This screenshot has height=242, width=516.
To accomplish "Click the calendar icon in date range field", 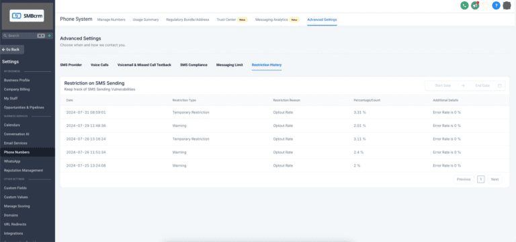I will tap(500, 85).
